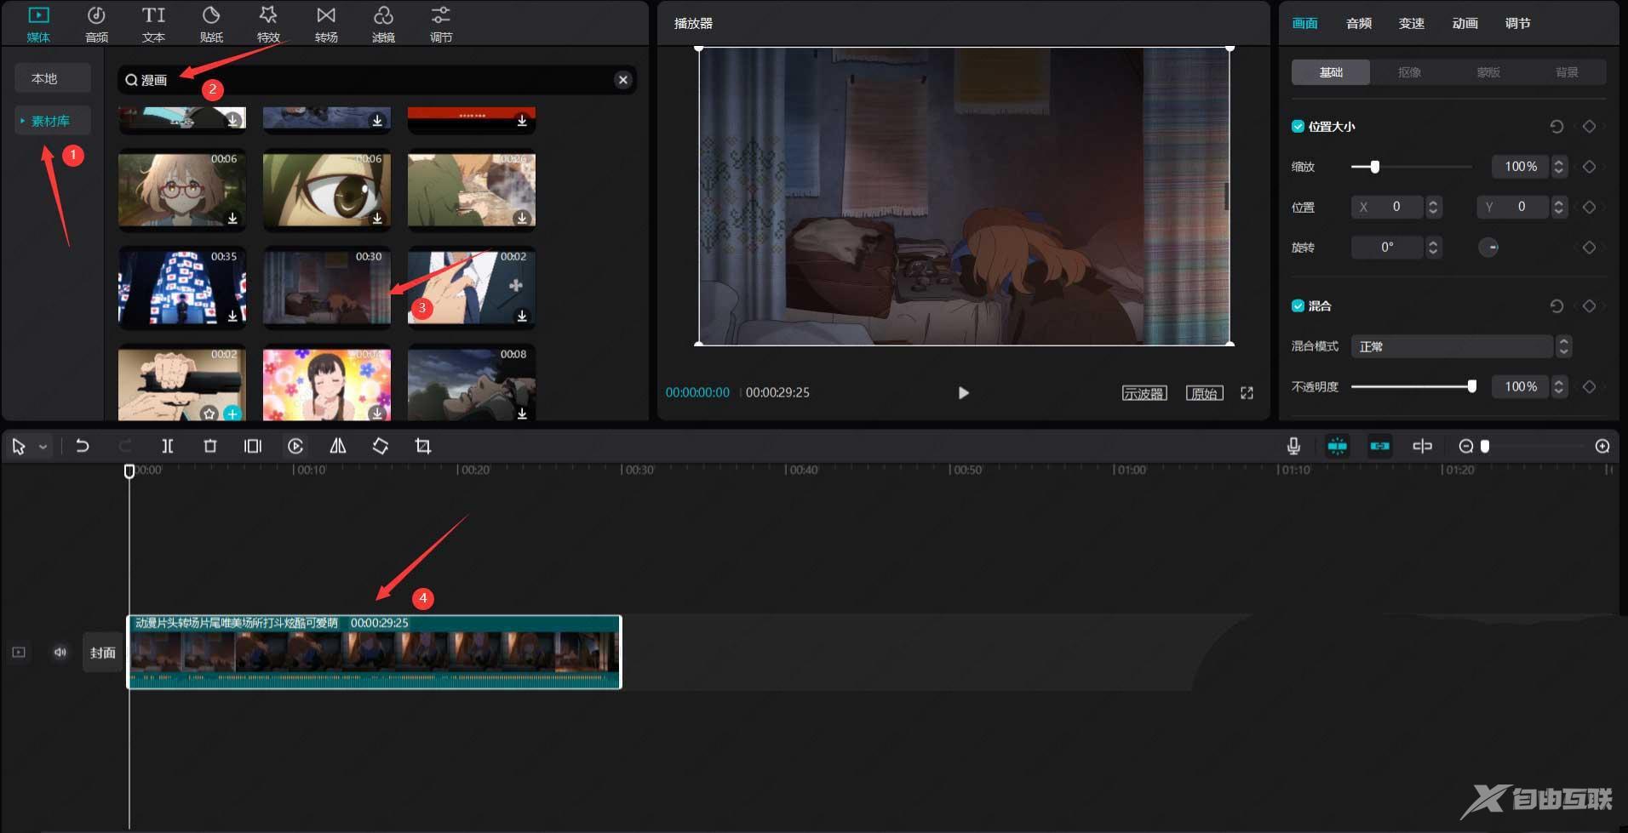Viewport: 1628px width, 833px height.
Task: Open the 特效 effects tab
Action: click(x=268, y=24)
